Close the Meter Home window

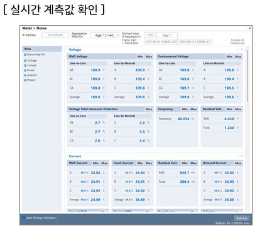[x=250, y=28]
